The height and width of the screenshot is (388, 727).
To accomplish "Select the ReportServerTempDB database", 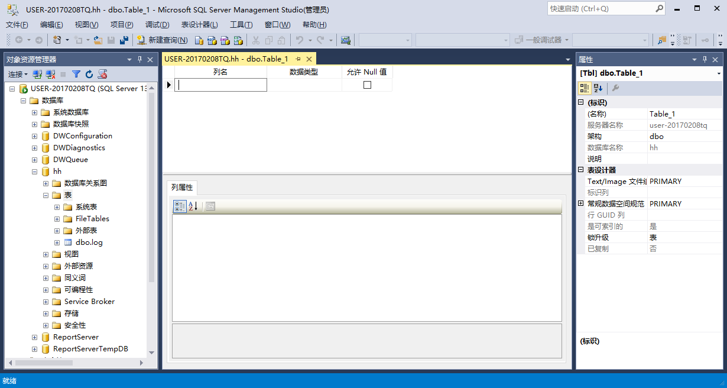I will pos(90,349).
